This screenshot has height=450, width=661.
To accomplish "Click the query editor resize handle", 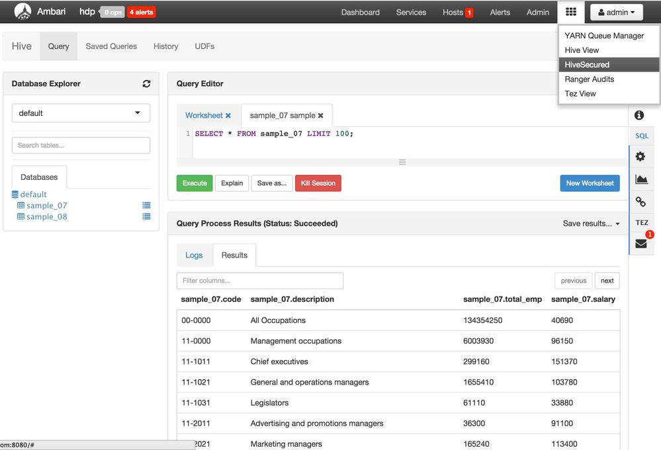I will (402, 162).
